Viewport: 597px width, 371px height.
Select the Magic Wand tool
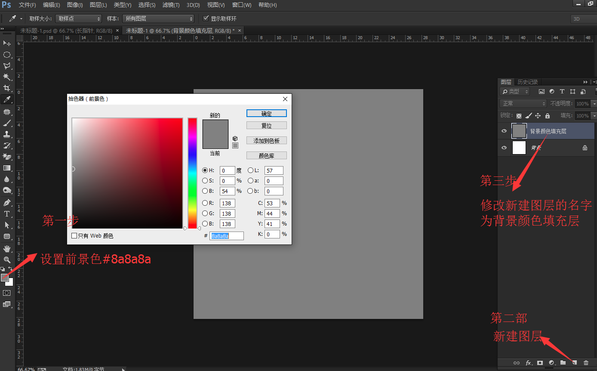7,77
